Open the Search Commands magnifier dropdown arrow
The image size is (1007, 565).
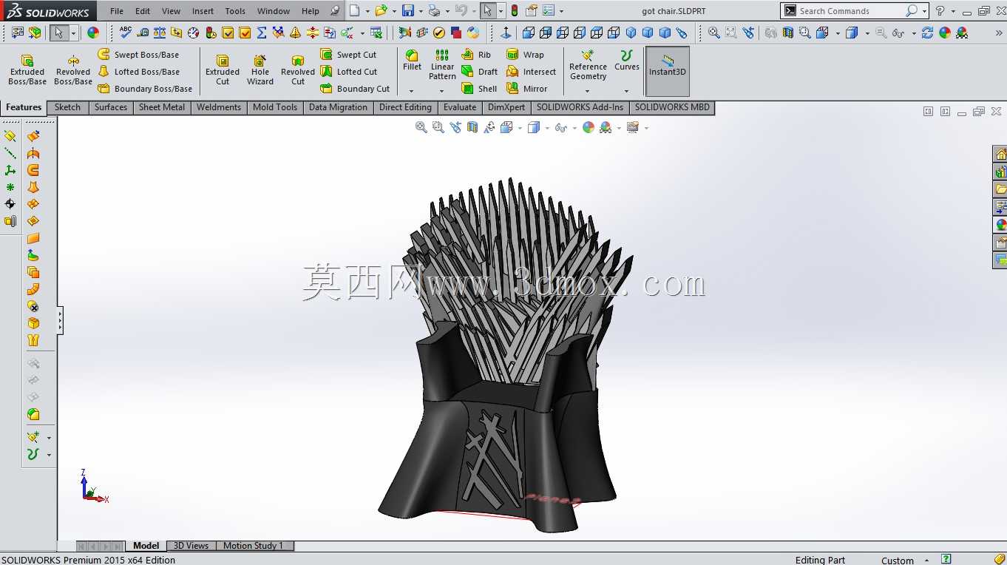924,11
